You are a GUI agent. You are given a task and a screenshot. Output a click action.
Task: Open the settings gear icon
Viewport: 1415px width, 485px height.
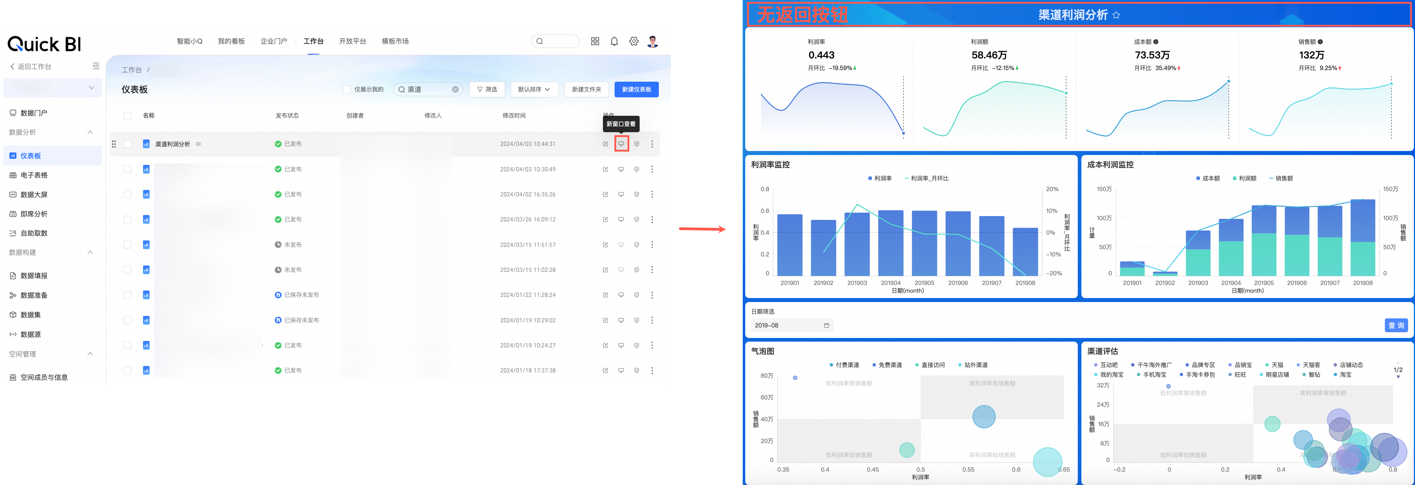tap(633, 41)
